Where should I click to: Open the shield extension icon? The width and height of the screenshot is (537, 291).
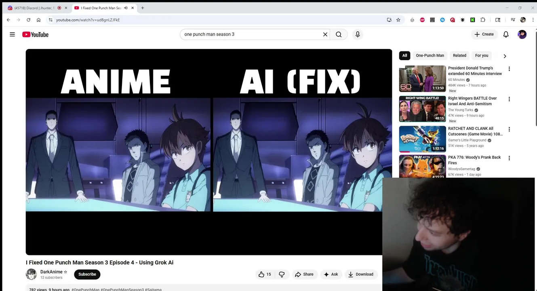[463, 20]
